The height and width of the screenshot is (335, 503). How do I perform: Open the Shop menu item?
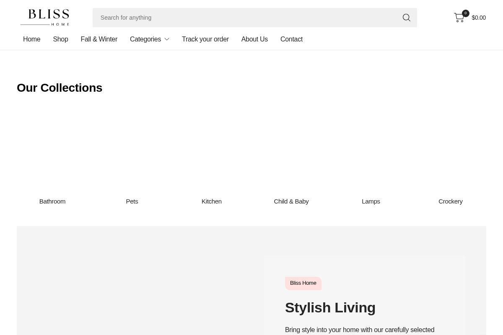pyautogui.click(x=60, y=39)
